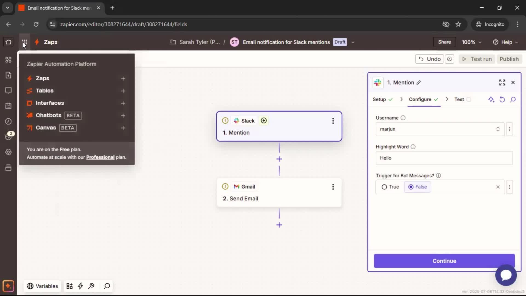Viewport: 526px width, 296px height.
Task: Create a new Interface with plus icon
Action: [x=123, y=103]
